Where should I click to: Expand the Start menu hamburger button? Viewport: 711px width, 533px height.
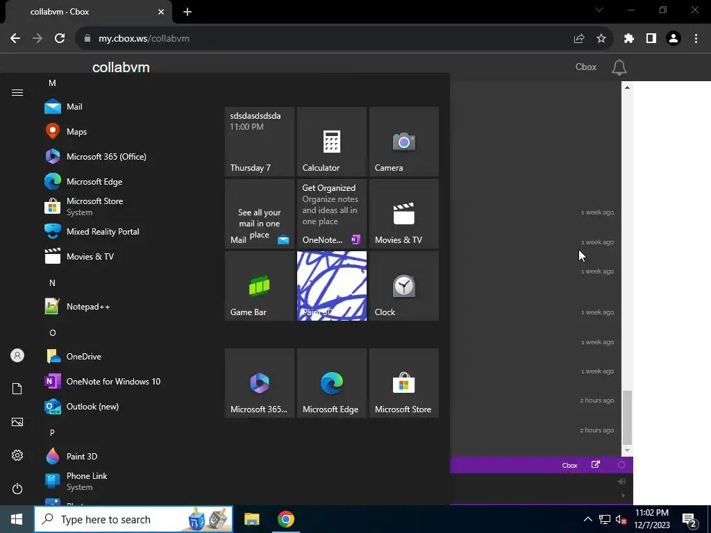click(x=17, y=93)
